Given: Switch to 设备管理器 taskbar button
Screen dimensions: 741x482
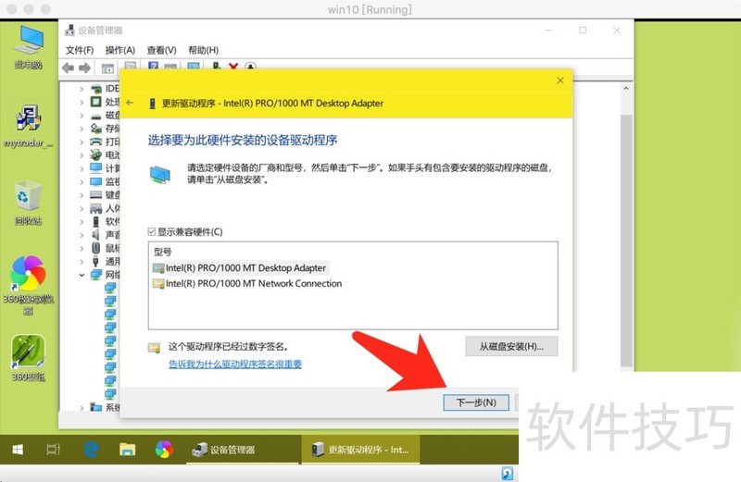Looking at the screenshot, I should pos(243,450).
